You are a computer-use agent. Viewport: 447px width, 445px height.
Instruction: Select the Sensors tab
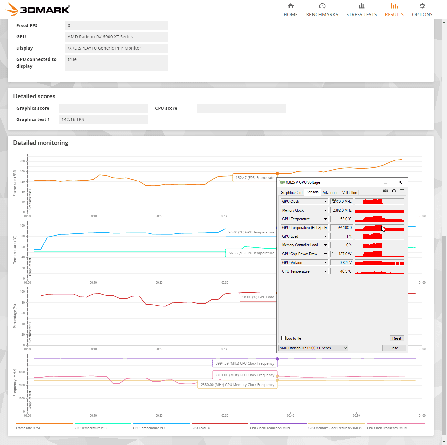312,192
